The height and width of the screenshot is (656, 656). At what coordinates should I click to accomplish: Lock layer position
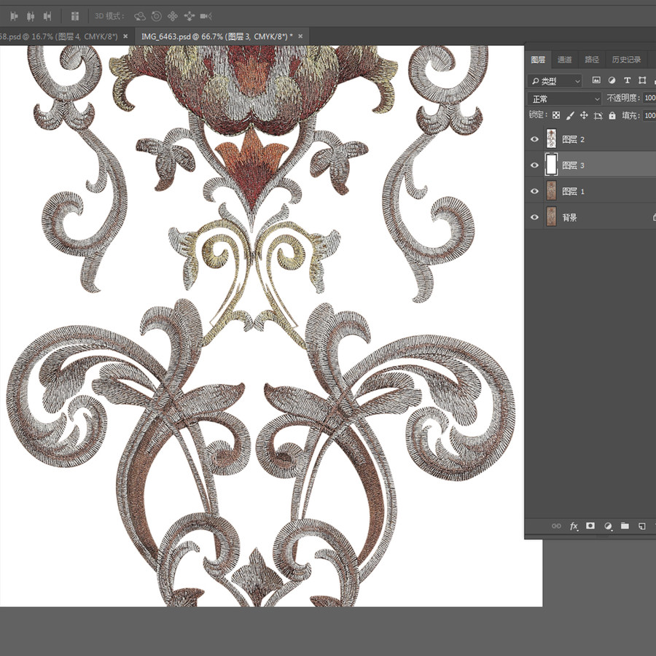pyautogui.click(x=584, y=115)
